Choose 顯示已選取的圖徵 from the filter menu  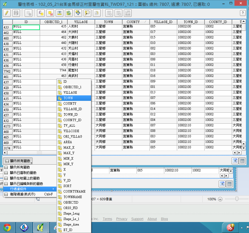point(23,173)
